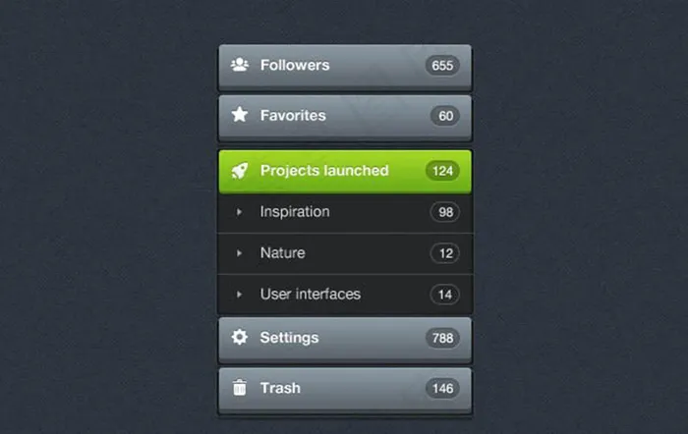This screenshot has height=434, width=688.
Task: Open the Favorites menu item
Action: click(293, 115)
